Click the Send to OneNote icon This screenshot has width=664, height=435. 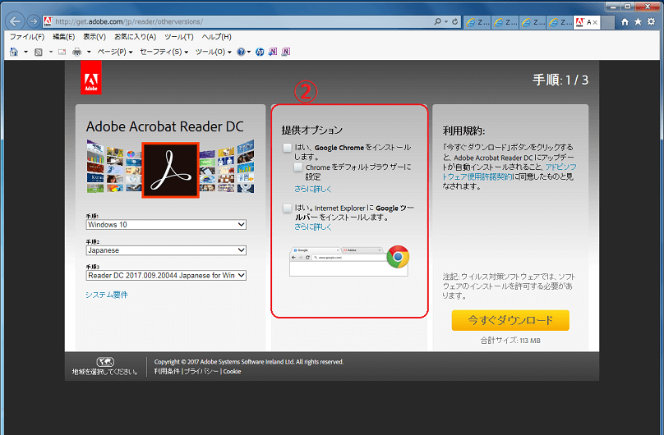point(273,52)
